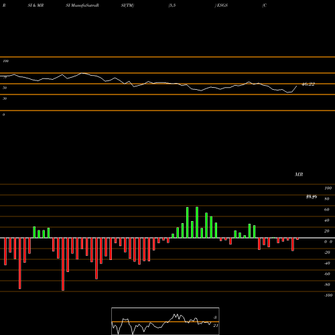This screenshot has height=335, width=335.
Task: Click the MR axis label -20
Action: click(327, 253)
